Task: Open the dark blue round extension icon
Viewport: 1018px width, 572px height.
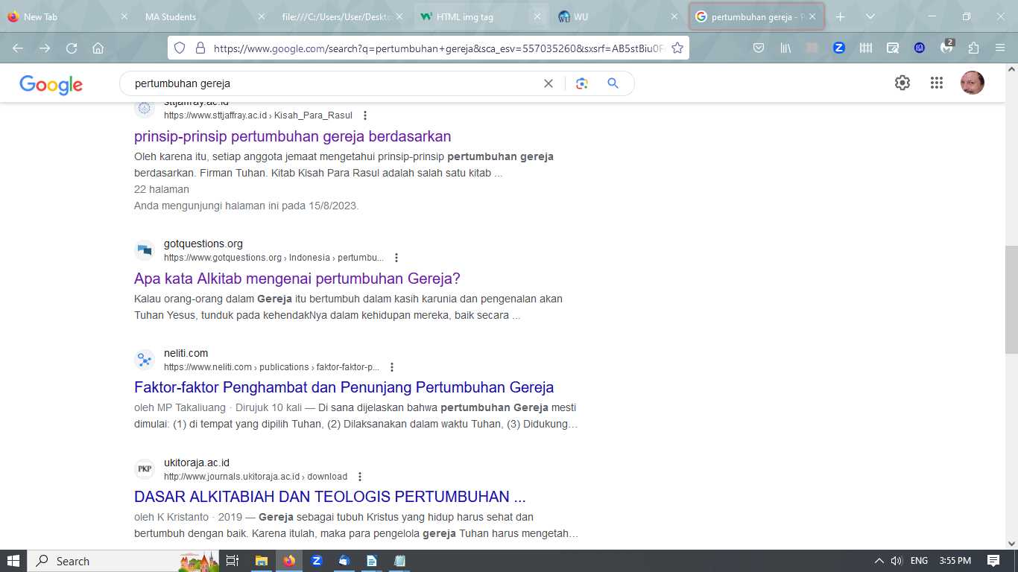Action: pos(920,48)
